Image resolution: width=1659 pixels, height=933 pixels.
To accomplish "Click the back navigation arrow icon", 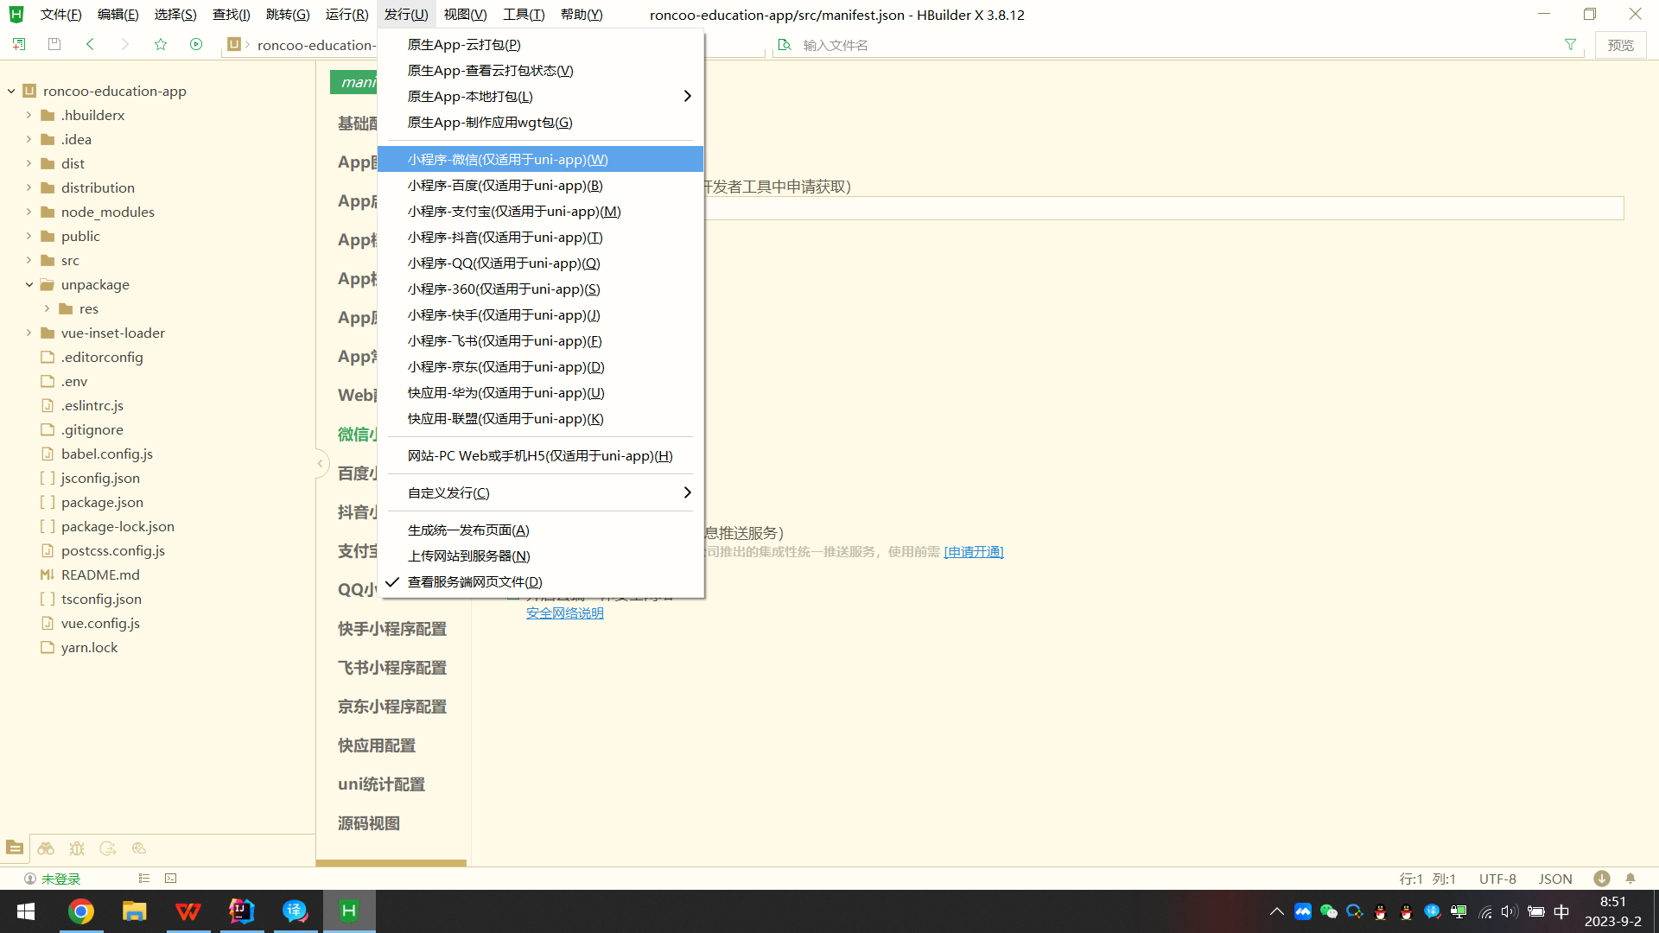I will [90, 44].
